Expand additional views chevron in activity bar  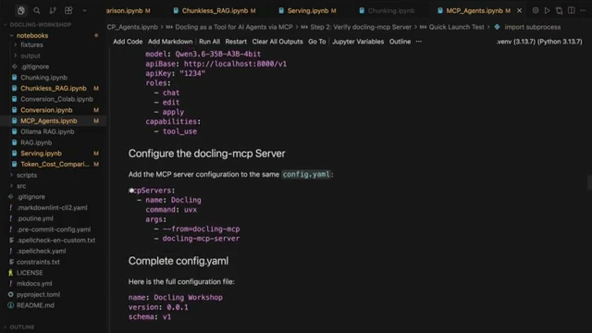pyautogui.click(x=84, y=11)
